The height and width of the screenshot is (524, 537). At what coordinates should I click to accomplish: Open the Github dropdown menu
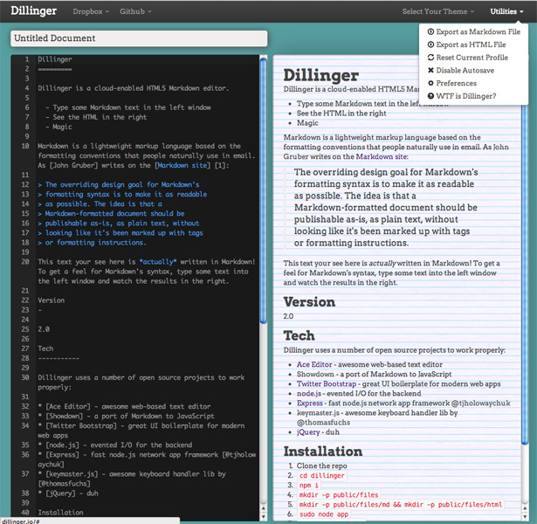pos(135,11)
